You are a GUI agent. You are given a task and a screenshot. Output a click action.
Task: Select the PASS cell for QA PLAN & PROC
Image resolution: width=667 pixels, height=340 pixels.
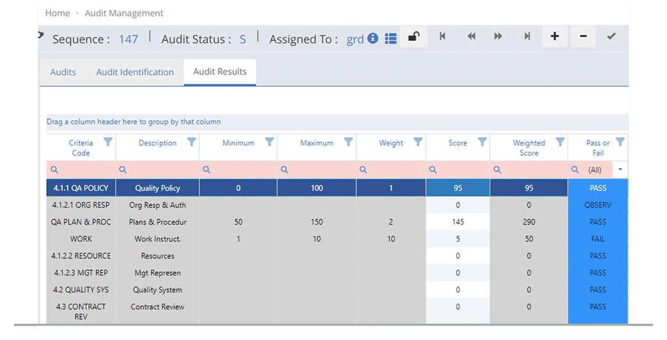(x=597, y=221)
